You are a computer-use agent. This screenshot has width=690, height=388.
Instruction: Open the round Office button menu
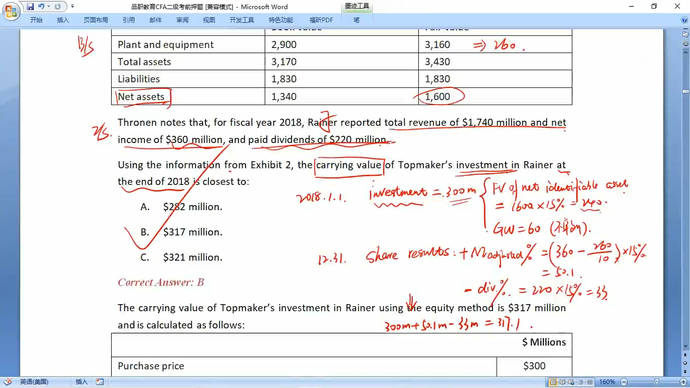point(11,11)
